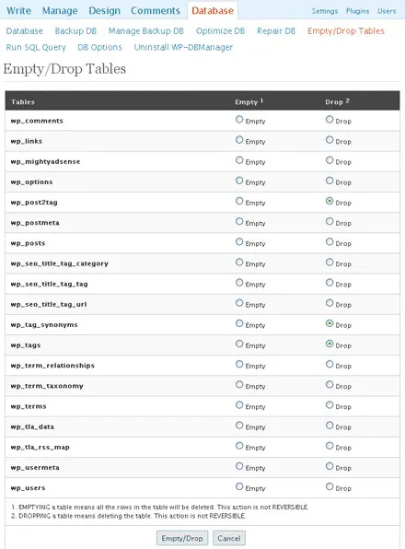Select Empty radio for wp_comments
This screenshot has width=405, height=549.
[239, 120]
